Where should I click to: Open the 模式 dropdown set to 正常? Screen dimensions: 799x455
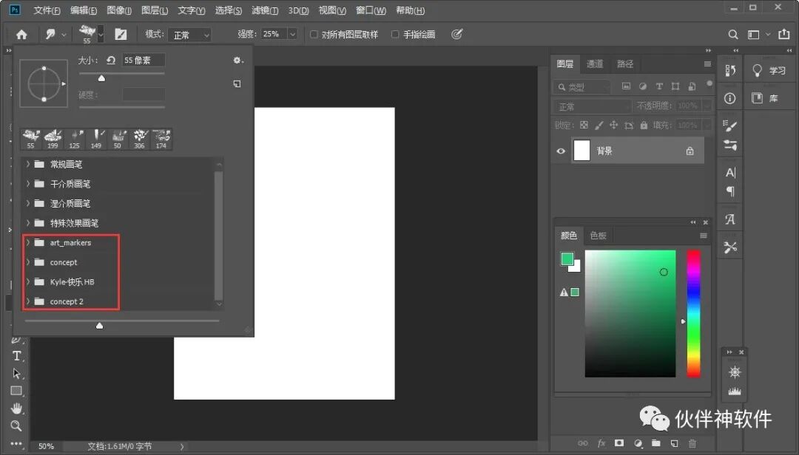point(190,35)
